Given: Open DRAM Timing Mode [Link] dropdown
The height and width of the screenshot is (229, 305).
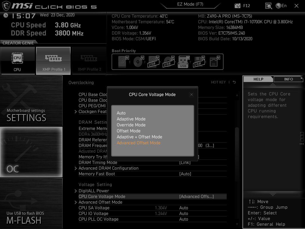Looking at the screenshot, I should pyautogui.click(x=185, y=163).
